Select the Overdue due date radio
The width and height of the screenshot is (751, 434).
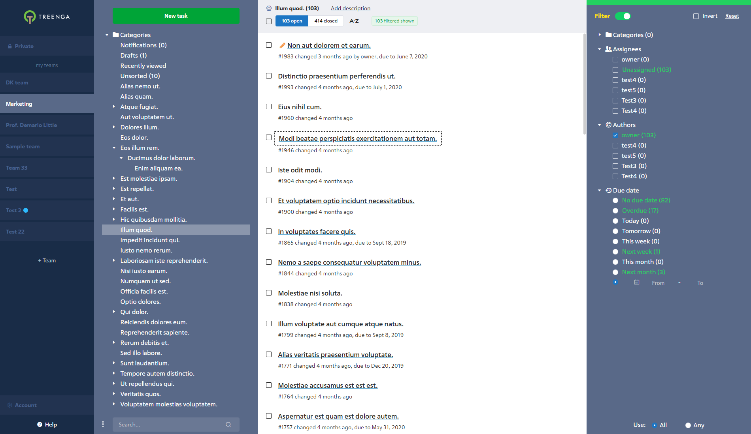pos(615,211)
